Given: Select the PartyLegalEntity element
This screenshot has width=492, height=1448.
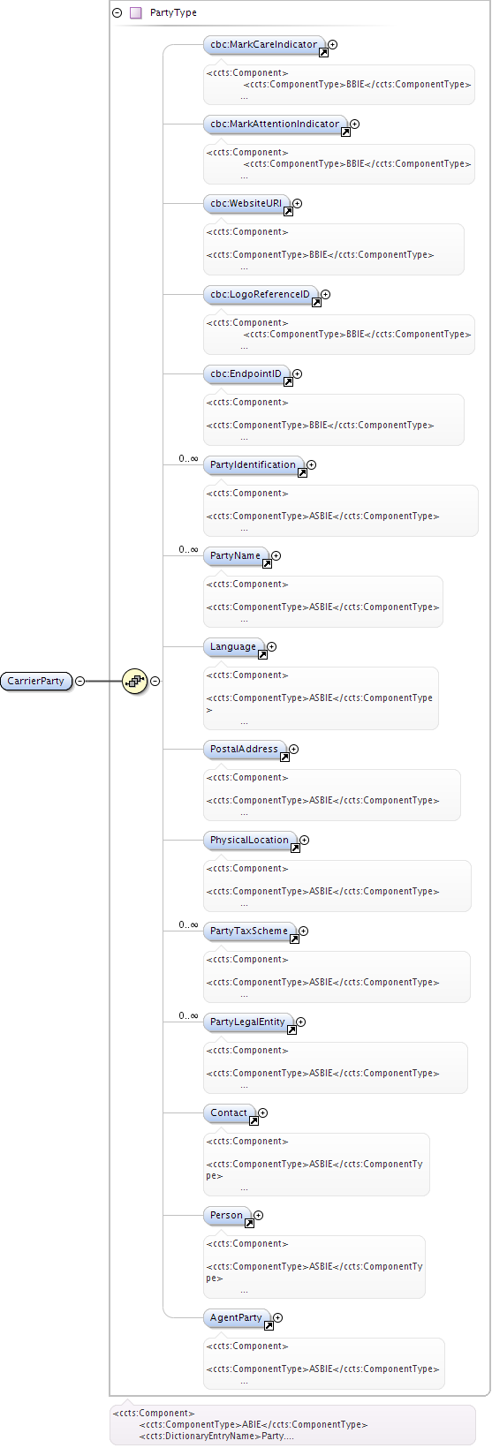Looking at the screenshot, I should coord(248,1022).
